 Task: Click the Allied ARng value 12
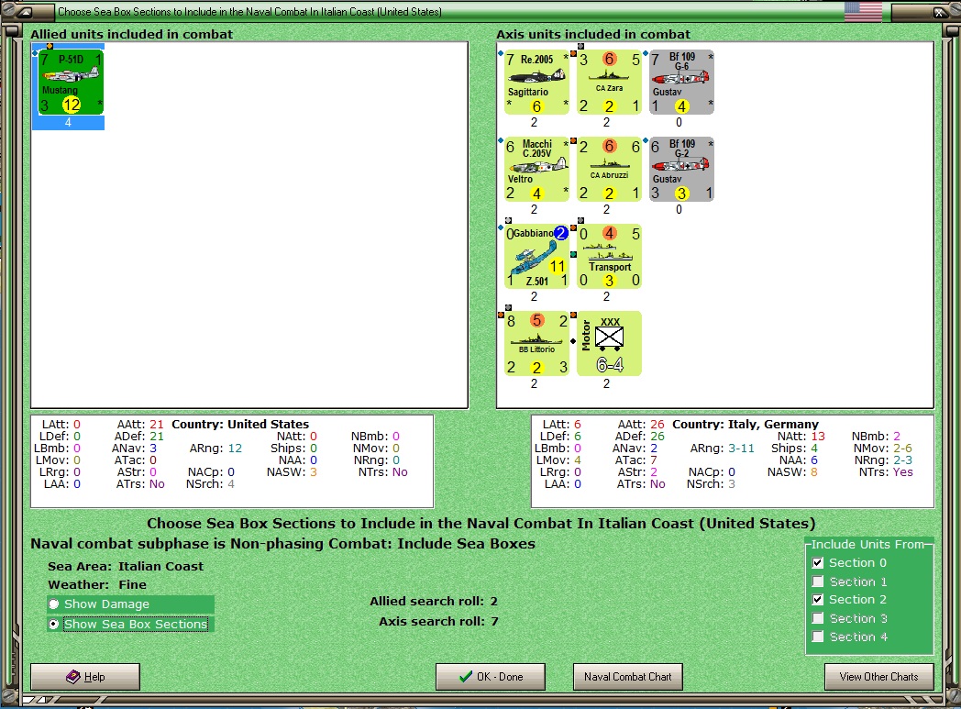(x=235, y=448)
